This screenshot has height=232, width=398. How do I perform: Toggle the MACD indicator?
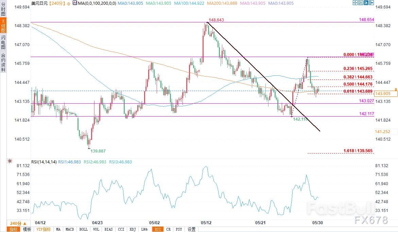(70, 229)
